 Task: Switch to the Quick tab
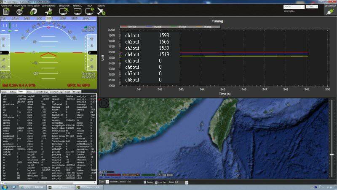[4, 91]
